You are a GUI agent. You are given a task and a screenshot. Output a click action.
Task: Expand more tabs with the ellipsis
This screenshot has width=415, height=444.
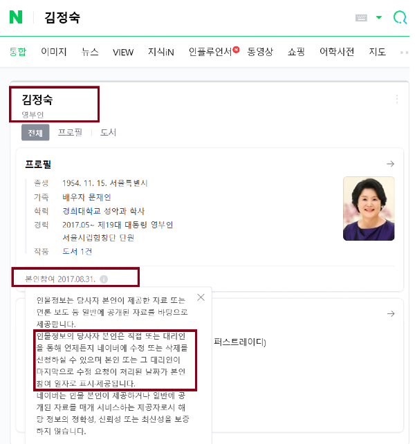point(403,52)
